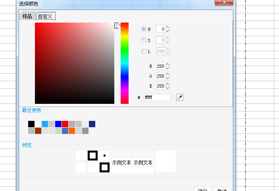The width and height of the screenshot is (279, 191).
Task: Click the color field selection marker
Action: tap(117, 26)
